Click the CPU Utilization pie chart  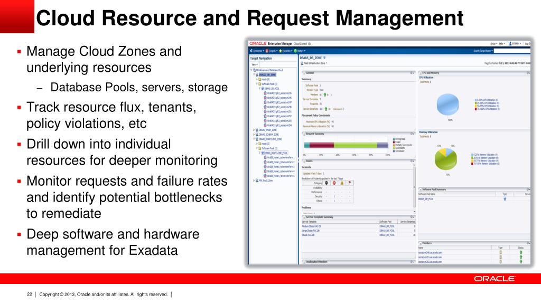(448, 104)
